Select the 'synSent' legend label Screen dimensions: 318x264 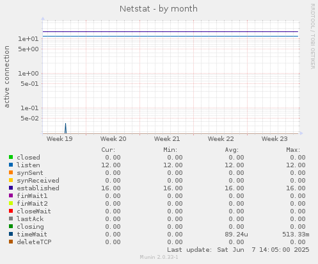pyautogui.click(x=30, y=173)
